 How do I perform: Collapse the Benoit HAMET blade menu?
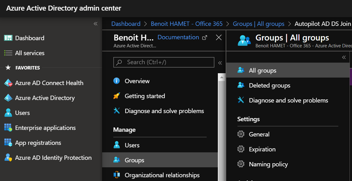click(x=220, y=63)
